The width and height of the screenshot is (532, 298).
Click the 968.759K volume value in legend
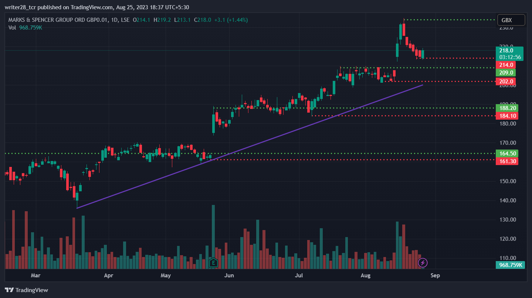(x=31, y=27)
